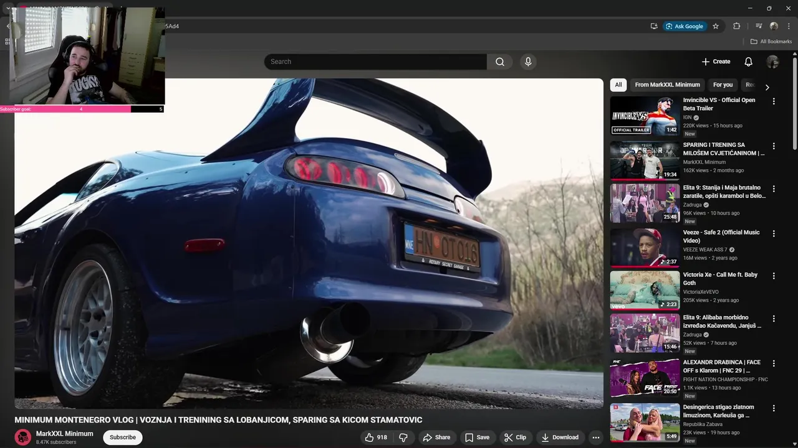Open the Chrome three-dot menu
Viewport: 798px width, 448px height.
click(789, 26)
